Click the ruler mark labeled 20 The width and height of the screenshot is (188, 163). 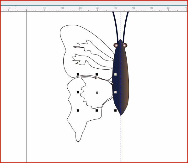(x=62, y=8)
